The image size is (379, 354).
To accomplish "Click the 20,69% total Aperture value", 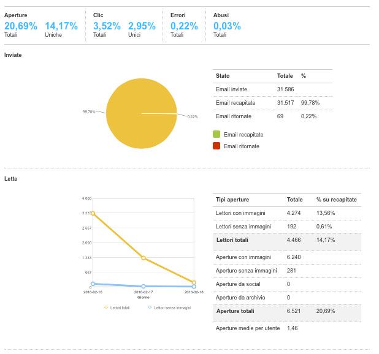I will (x=21, y=26).
